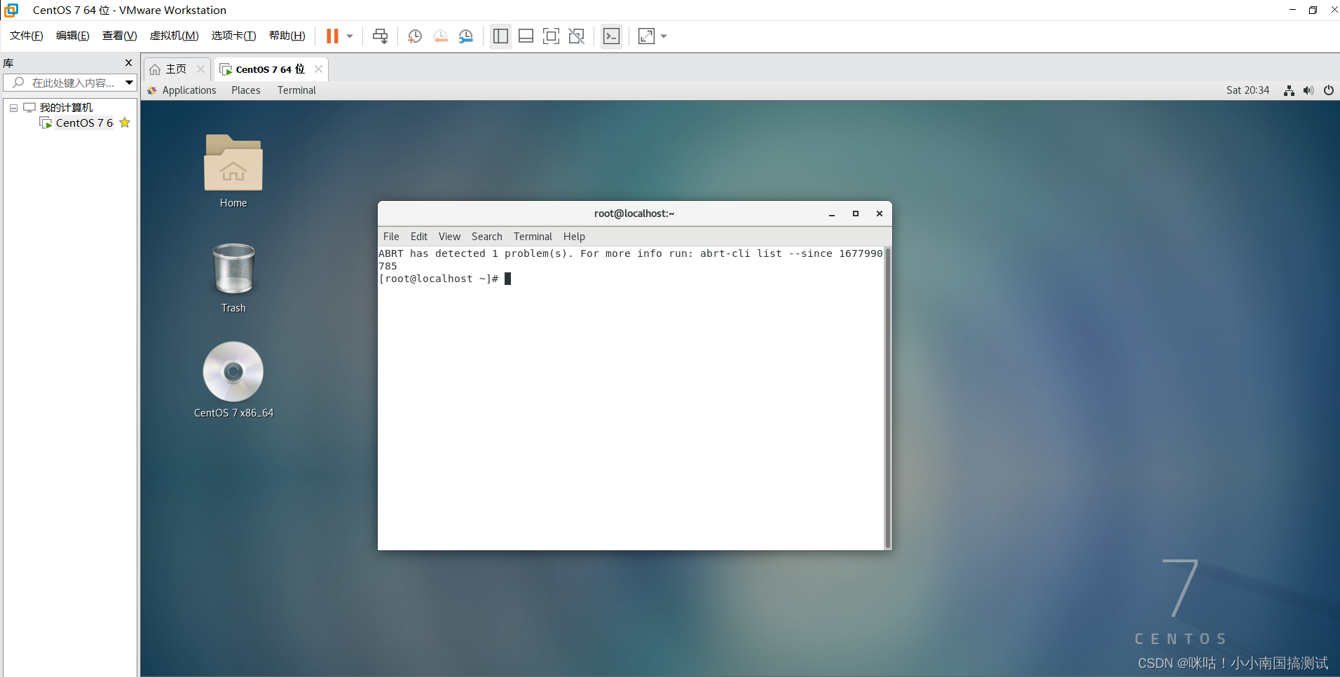Switch to the 主页 tab
The width and height of the screenshot is (1340, 677).
pyautogui.click(x=174, y=69)
